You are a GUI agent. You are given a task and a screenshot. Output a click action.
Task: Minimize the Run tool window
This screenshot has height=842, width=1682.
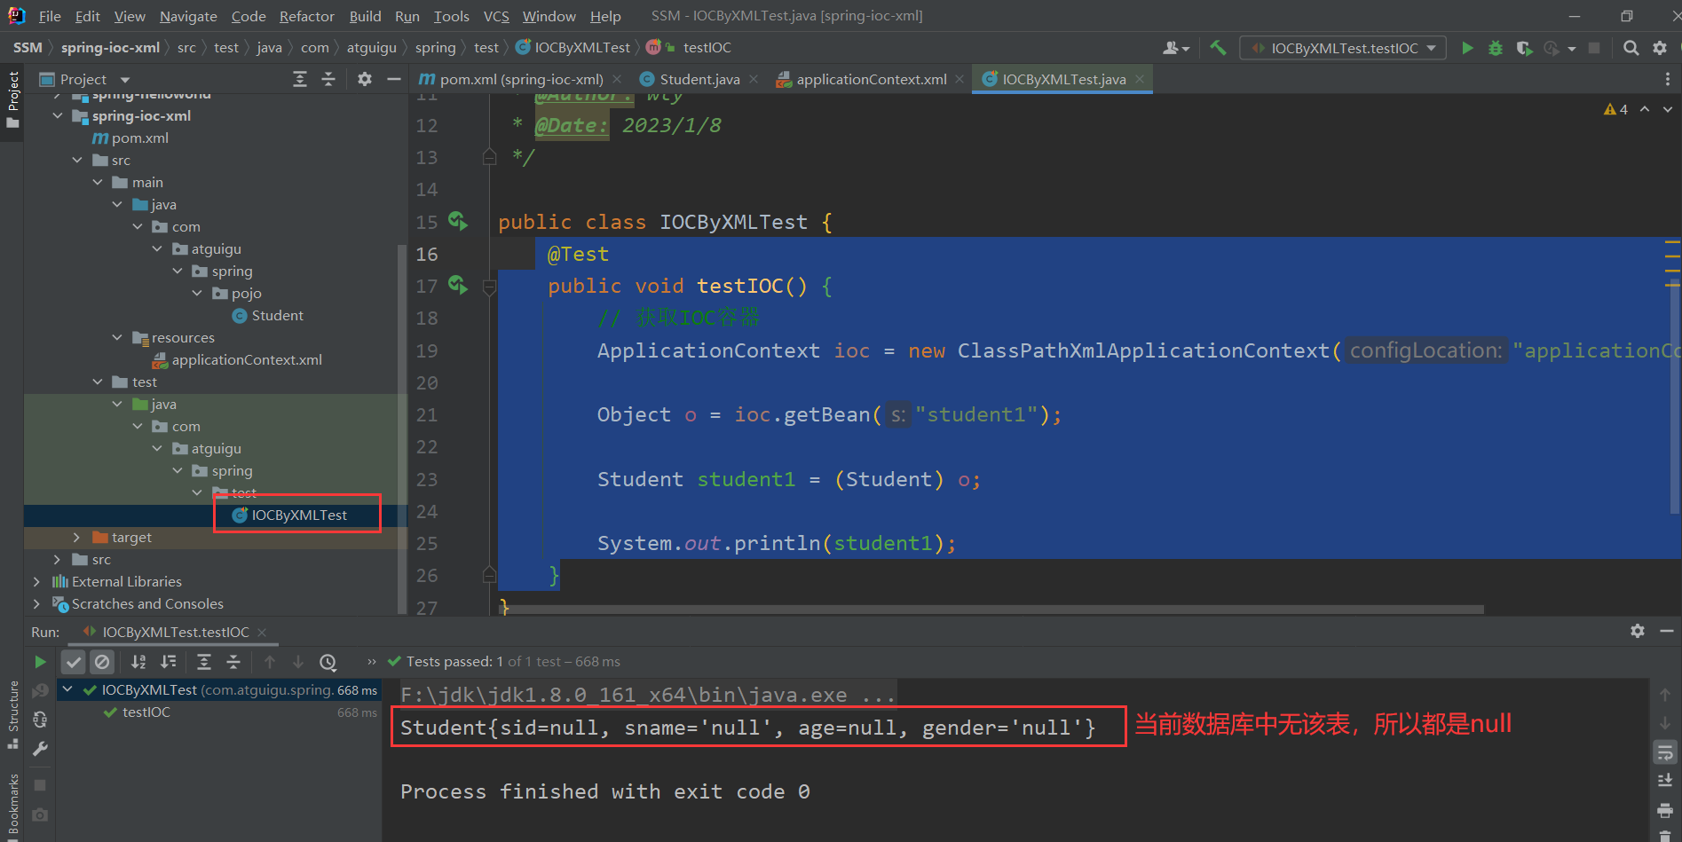tap(1667, 631)
